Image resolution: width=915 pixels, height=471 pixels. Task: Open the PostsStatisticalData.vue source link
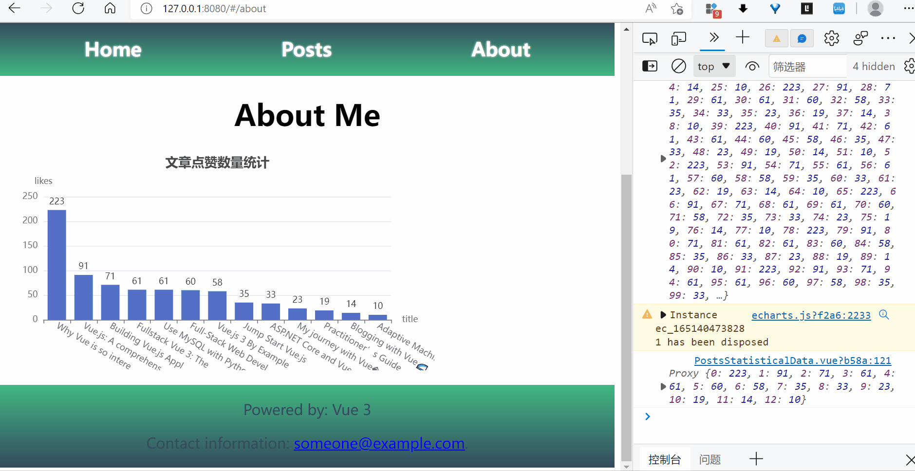tap(792, 361)
